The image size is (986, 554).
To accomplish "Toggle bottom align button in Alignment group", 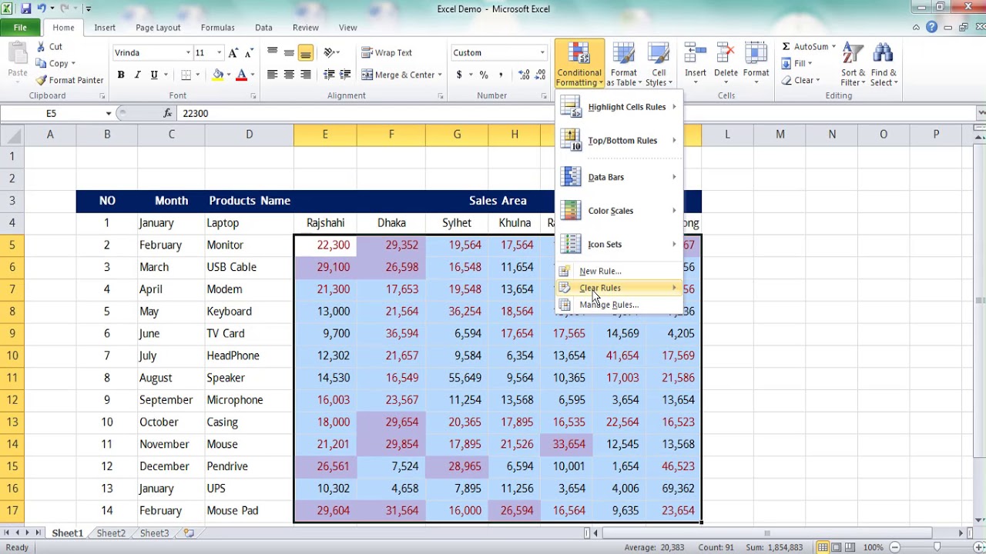I will pyautogui.click(x=306, y=53).
